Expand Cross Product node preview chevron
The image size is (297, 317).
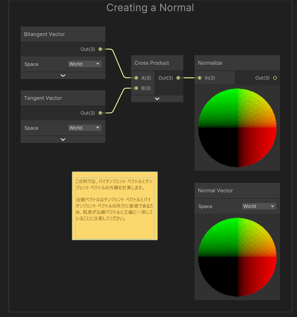[157, 99]
